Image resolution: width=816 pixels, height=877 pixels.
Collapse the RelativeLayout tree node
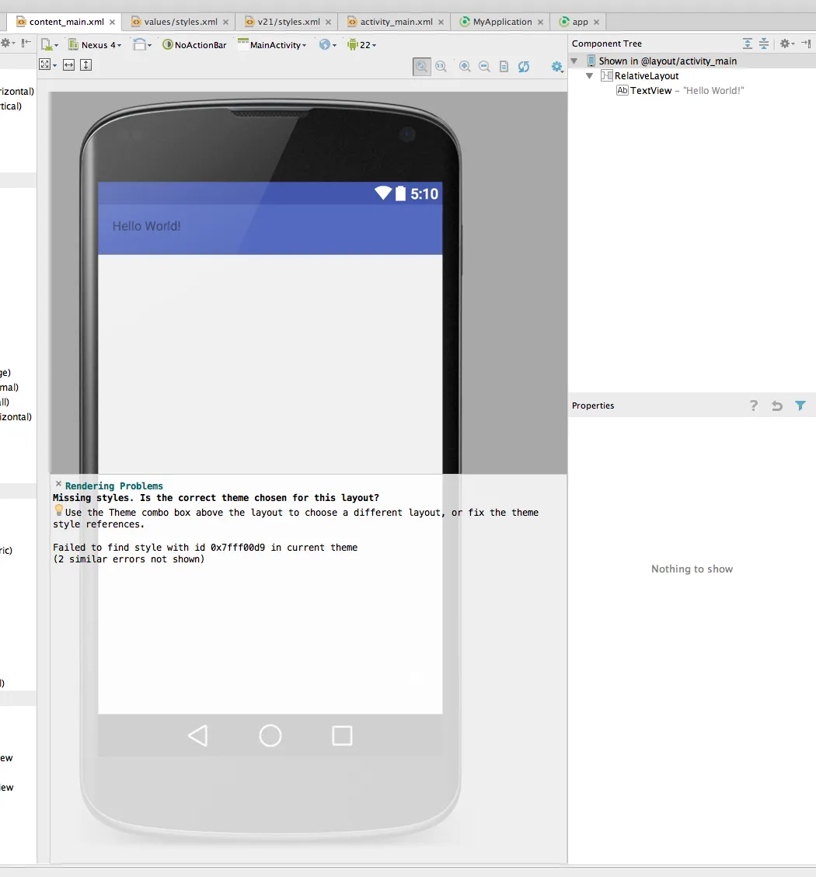(x=589, y=75)
